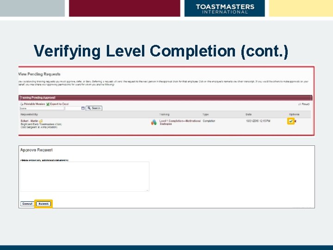Click the Export to Excel link
The width and height of the screenshot is (333, 250).
tap(60, 104)
